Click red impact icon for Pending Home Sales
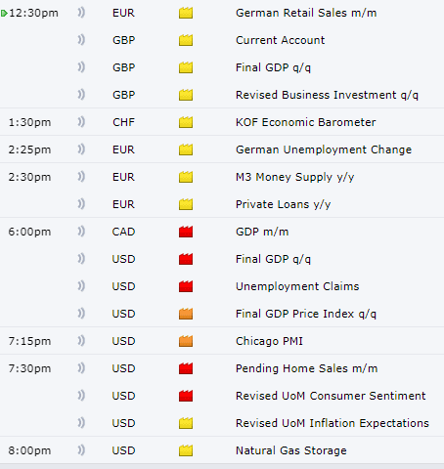This screenshot has height=469, width=444. tap(186, 368)
